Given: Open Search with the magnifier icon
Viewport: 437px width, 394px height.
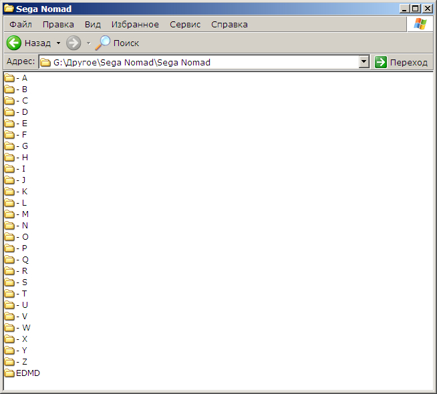Looking at the screenshot, I should click(x=103, y=43).
